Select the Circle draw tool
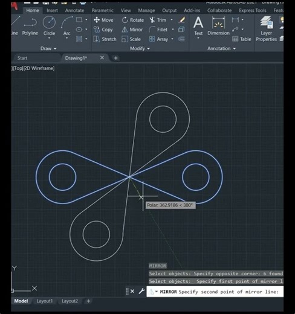Viewport: 295px width, 314px height. [x=49, y=26]
